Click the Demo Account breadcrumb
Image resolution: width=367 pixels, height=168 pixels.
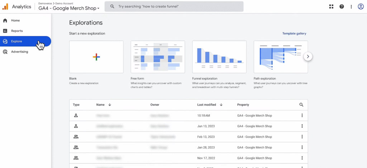coord(64,3)
